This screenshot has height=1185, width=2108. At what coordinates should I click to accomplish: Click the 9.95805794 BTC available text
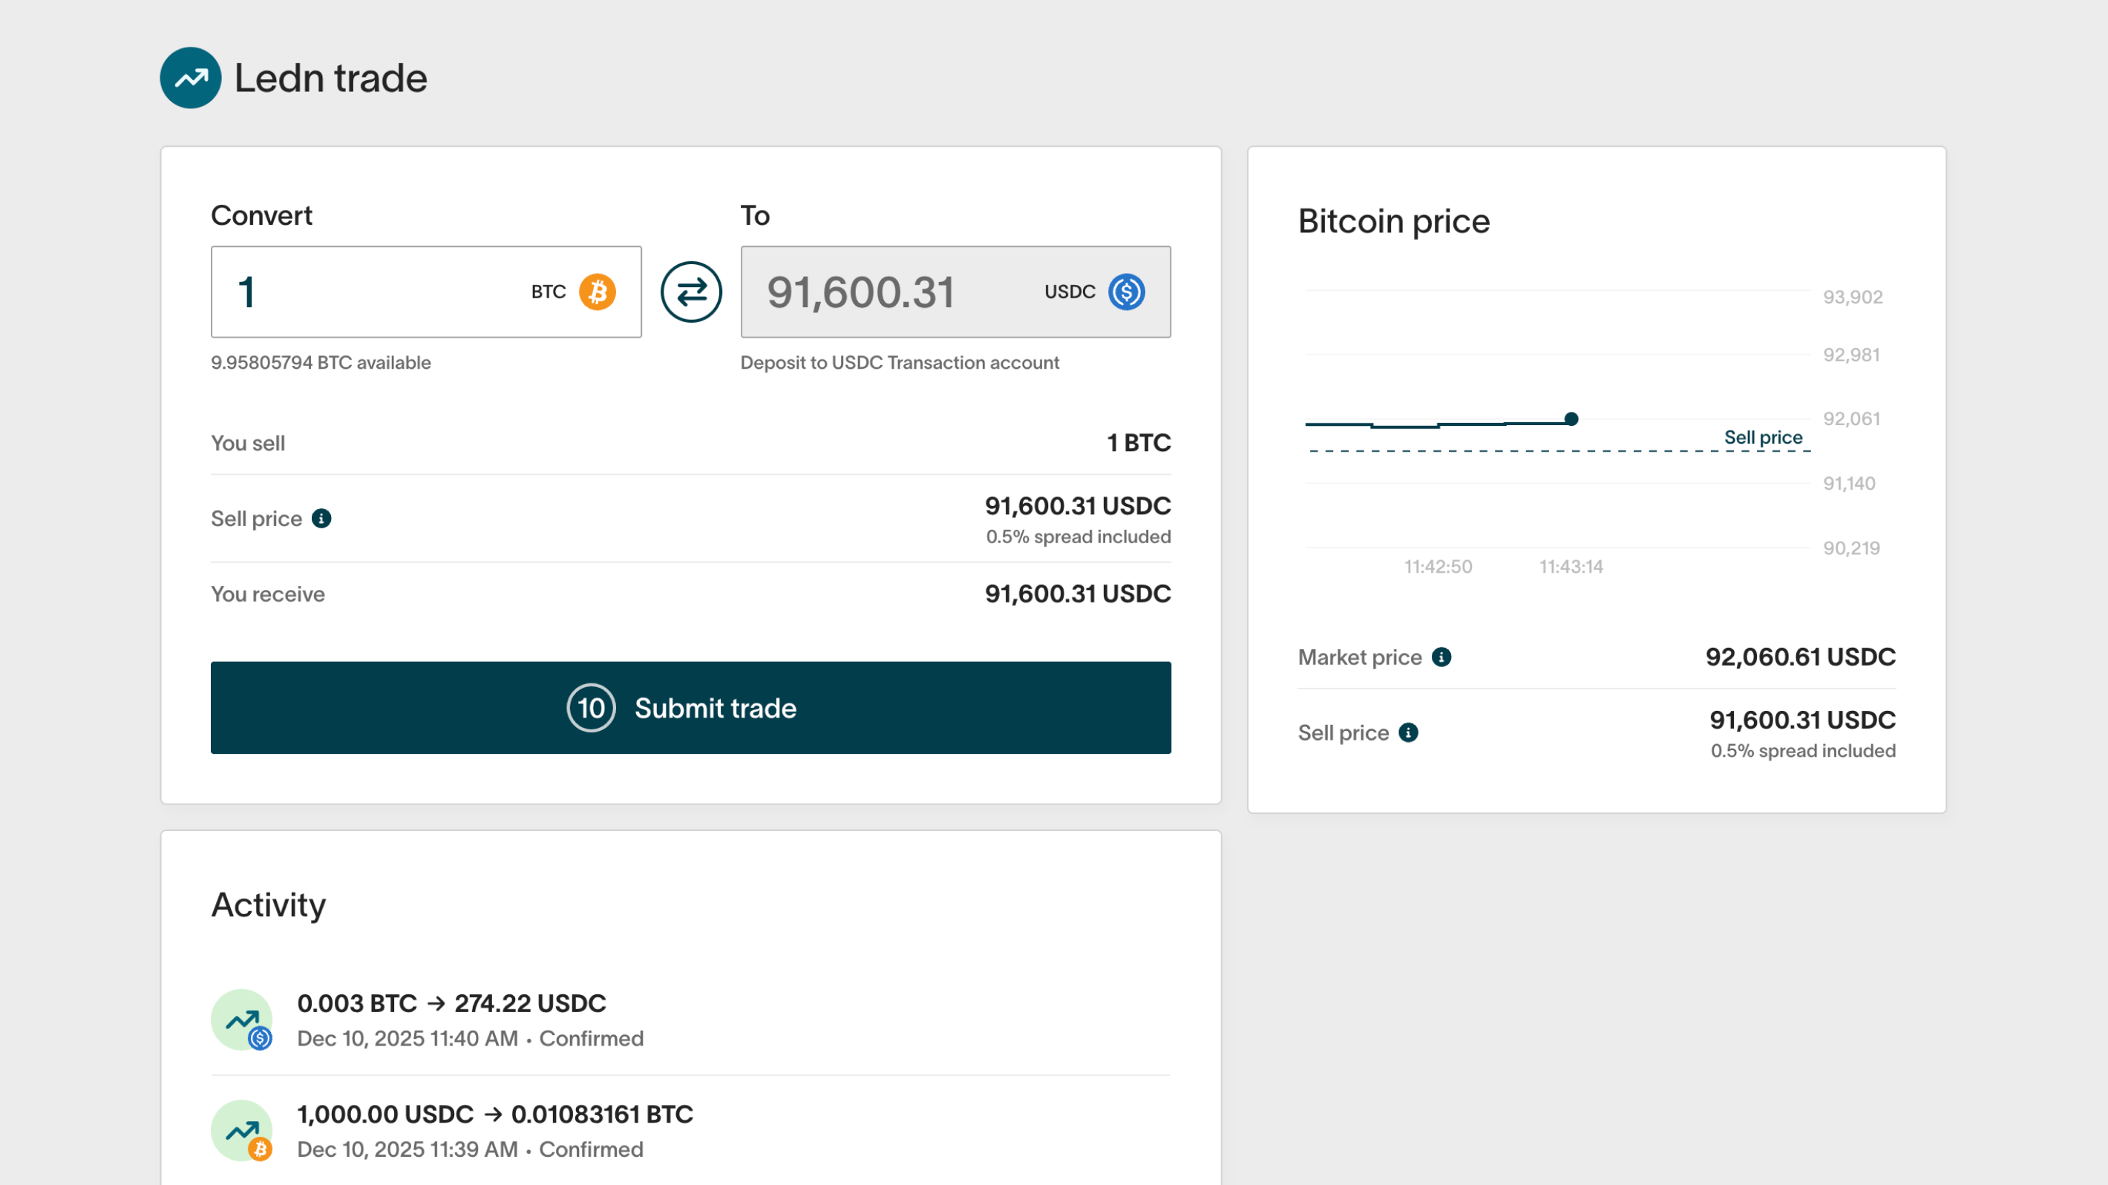pyautogui.click(x=321, y=362)
